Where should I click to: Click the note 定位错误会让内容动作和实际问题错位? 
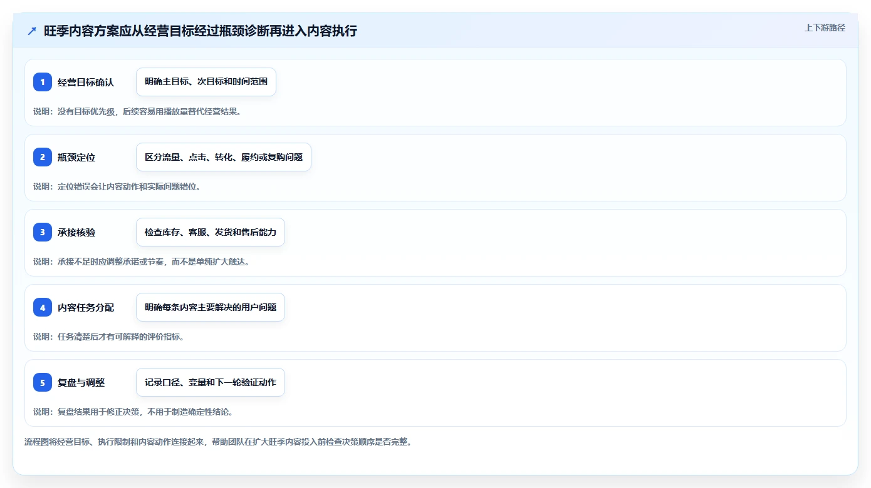[117, 186]
